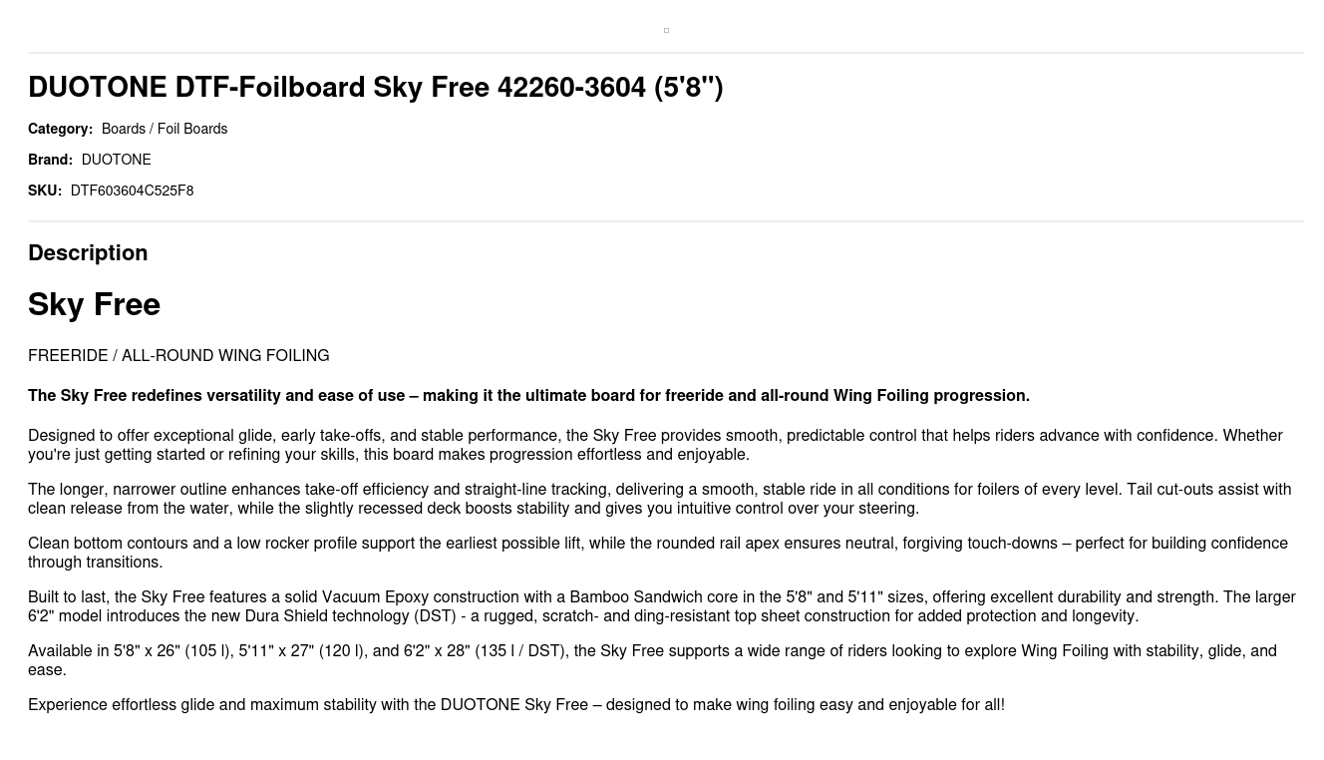This screenshot has height=760, width=1324.
Task: Click the bold sentence about redefining versatility
Action: pyautogui.click(x=528, y=396)
